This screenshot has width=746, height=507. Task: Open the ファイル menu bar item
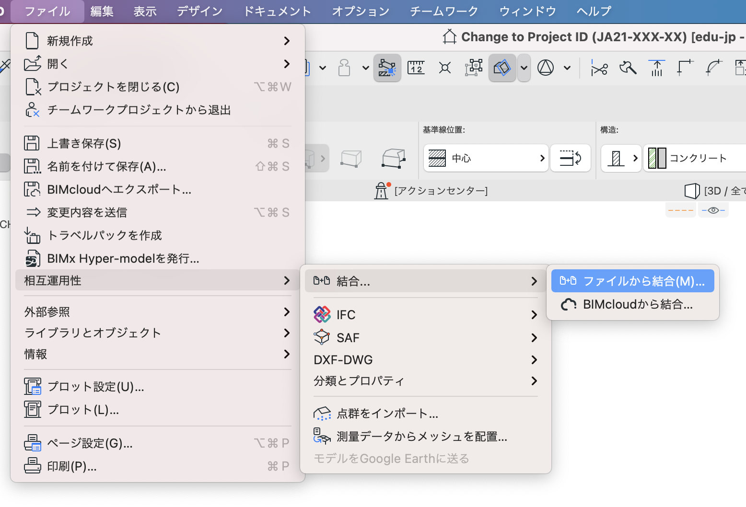47,11
